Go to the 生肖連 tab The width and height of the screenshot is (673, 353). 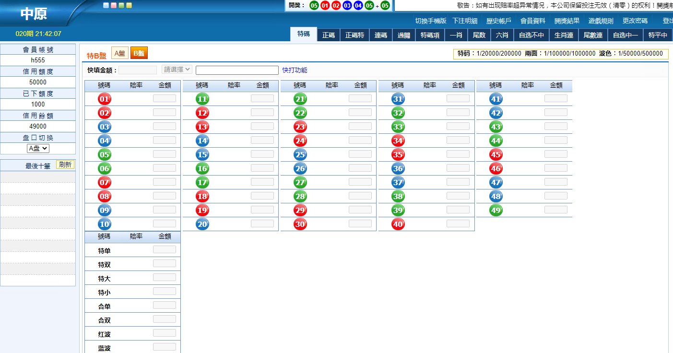tap(564, 35)
